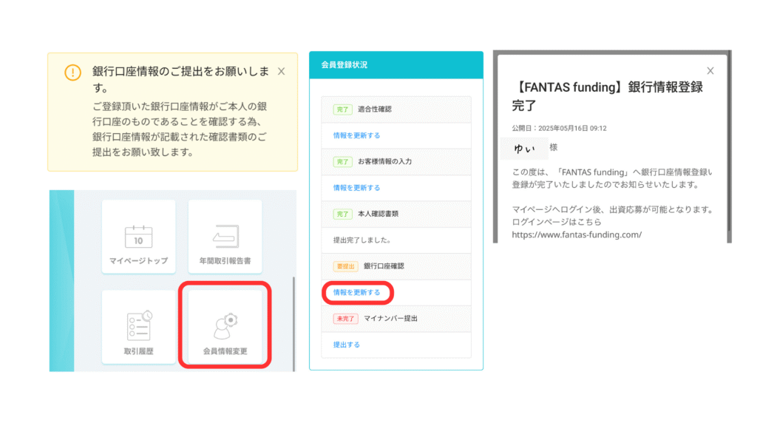Click the 銀行口座情報のご提出をお願いします heading
The height and width of the screenshot is (426, 757).
[x=180, y=80]
